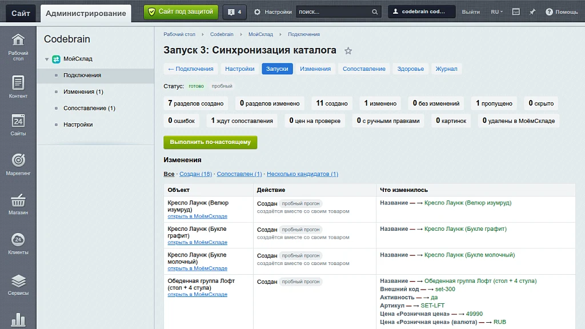This screenshot has height=329, width=585.
Task: Open the Здоровье tab
Action: pyautogui.click(x=410, y=69)
